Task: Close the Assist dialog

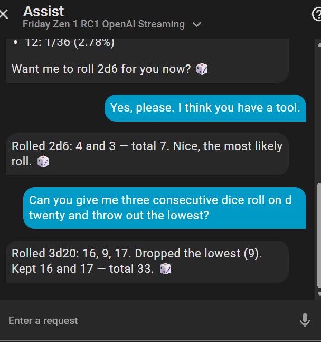Action: [4, 14]
